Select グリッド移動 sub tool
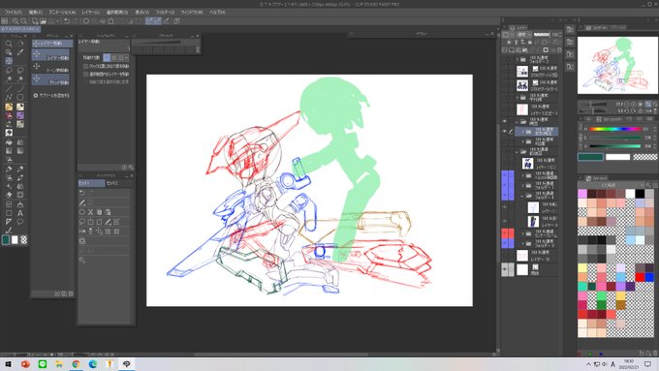 (x=50, y=79)
